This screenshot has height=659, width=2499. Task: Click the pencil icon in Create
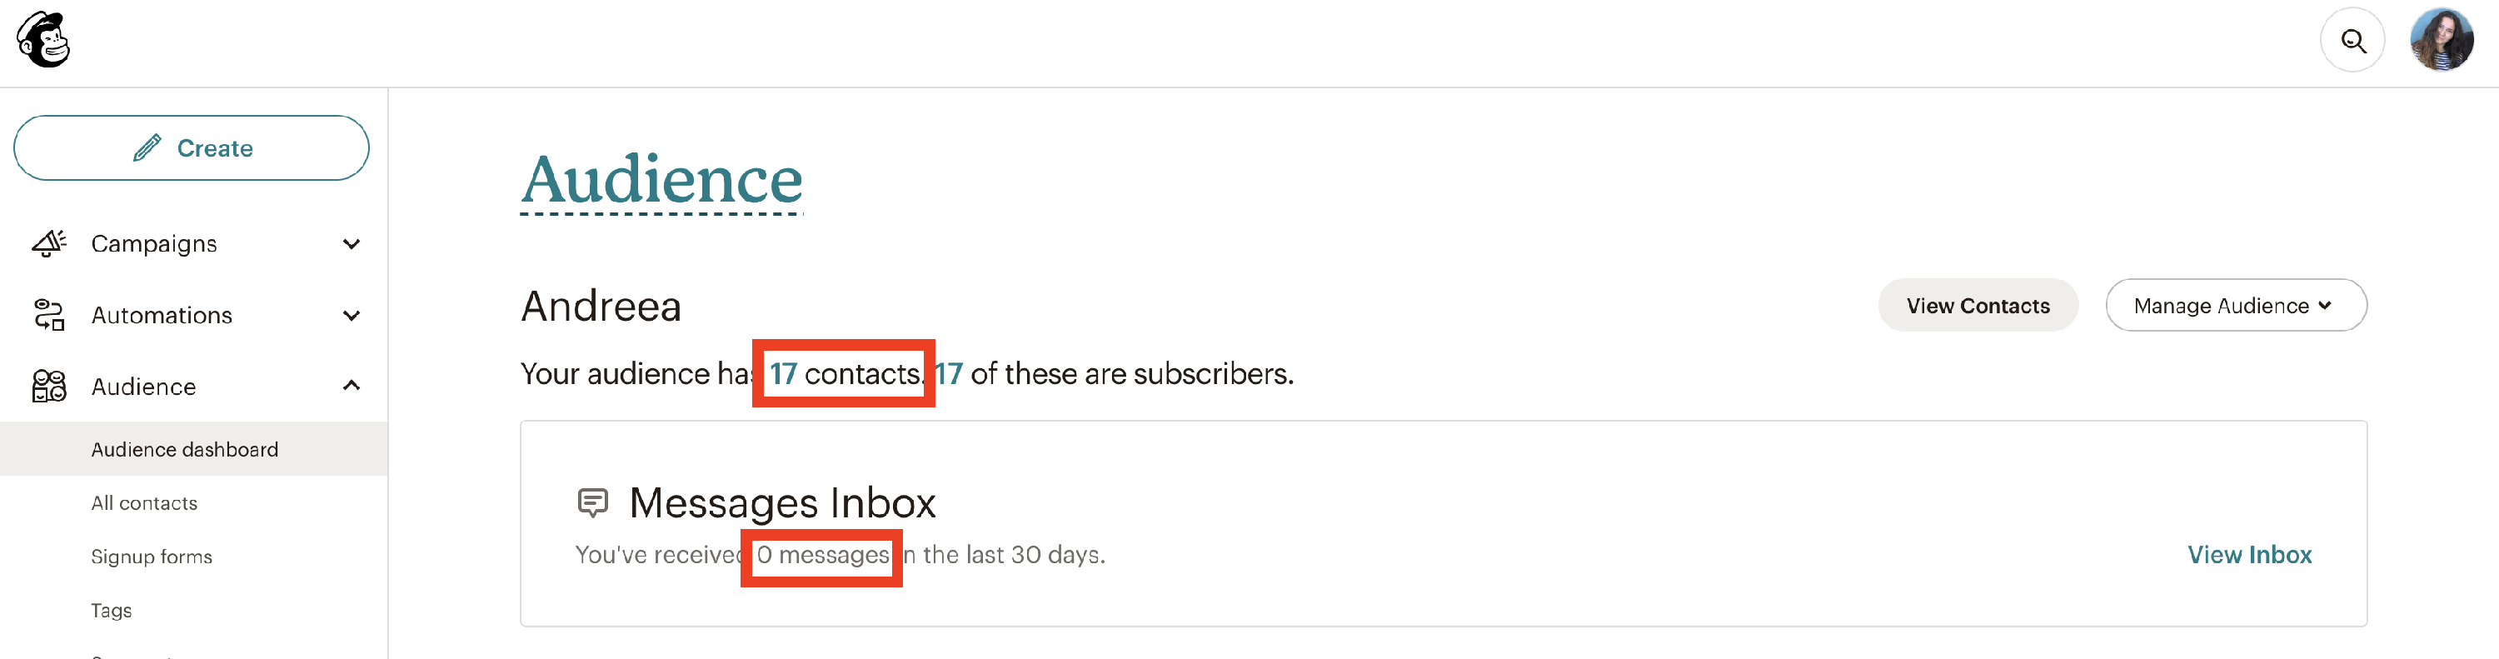coord(147,148)
